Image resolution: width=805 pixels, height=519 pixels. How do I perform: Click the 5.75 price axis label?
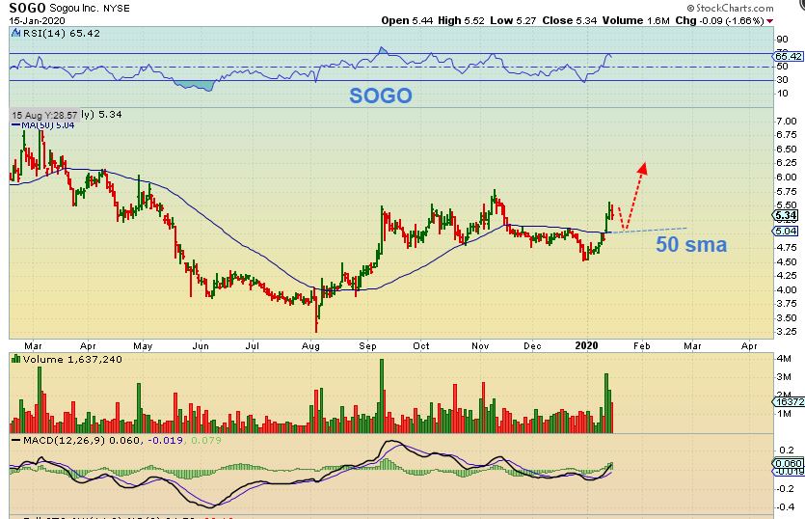click(787, 192)
